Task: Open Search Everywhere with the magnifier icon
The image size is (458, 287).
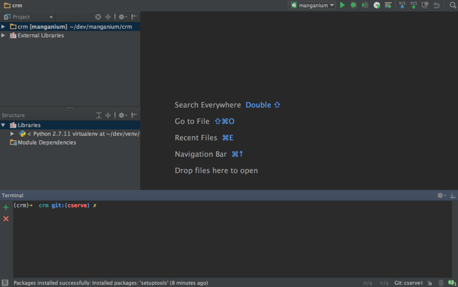Action: tap(453, 5)
